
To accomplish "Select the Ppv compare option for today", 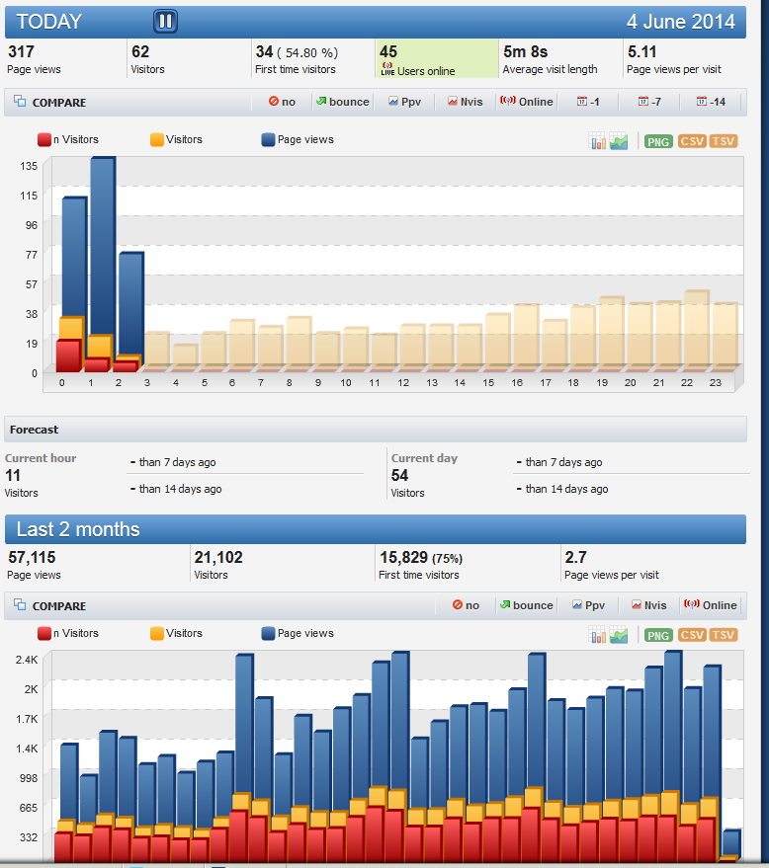I will [404, 102].
